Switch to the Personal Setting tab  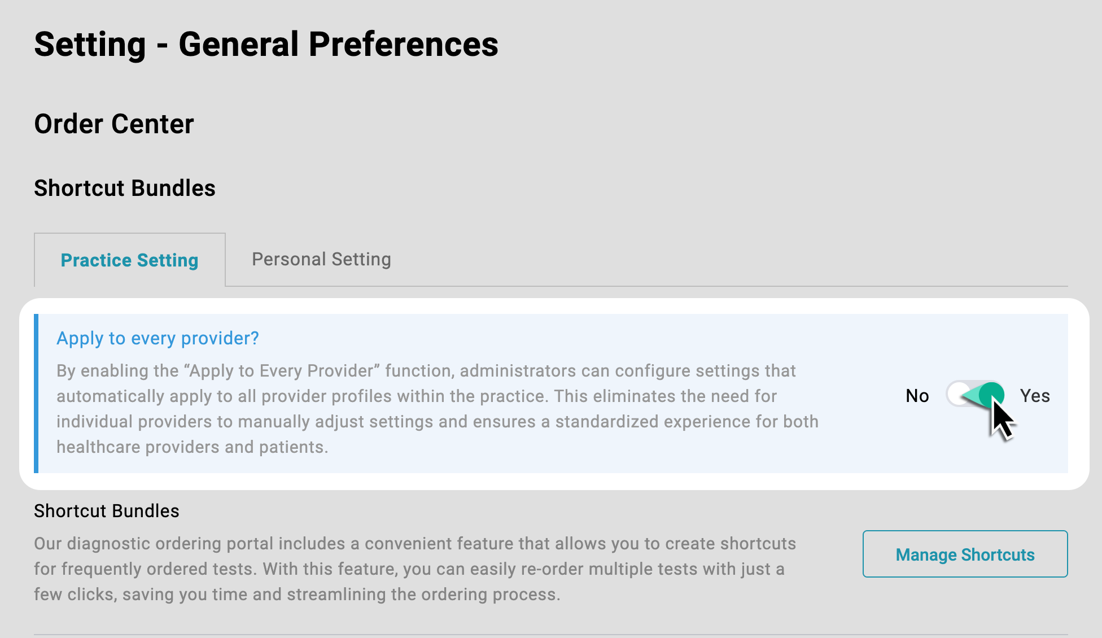[321, 259]
